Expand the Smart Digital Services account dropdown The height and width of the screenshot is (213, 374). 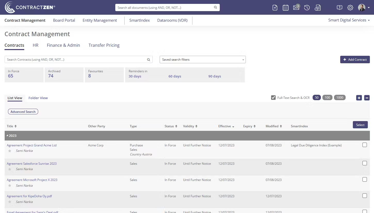point(349,20)
